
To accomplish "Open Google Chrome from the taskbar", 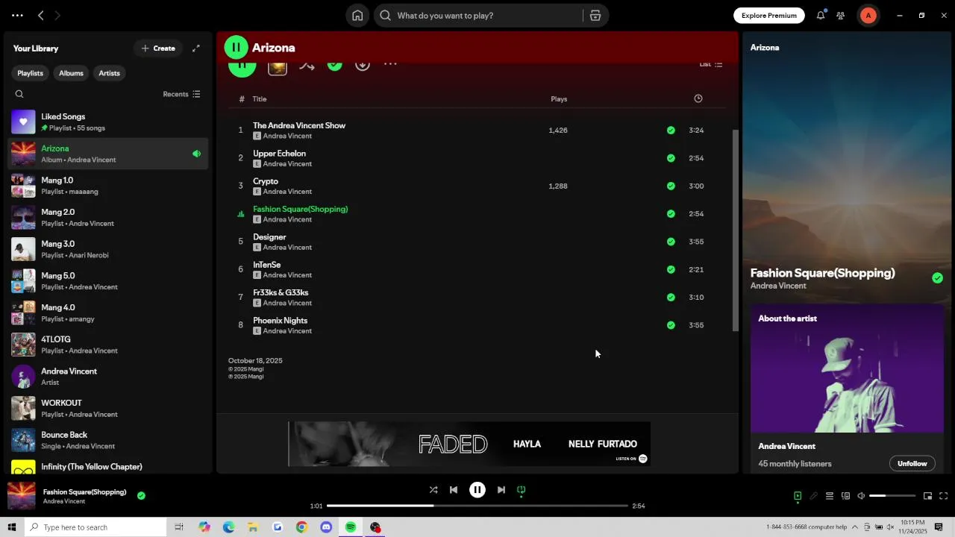I will tap(301, 527).
